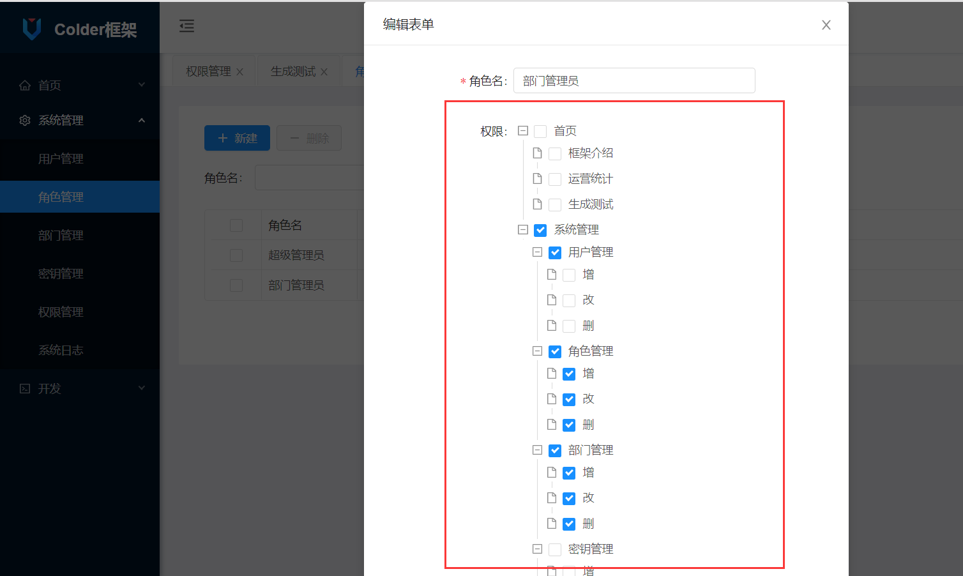Image resolution: width=963 pixels, height=576 pixels.
Task: Collapse the 首页 tree node
Action: tap(523, 130)
